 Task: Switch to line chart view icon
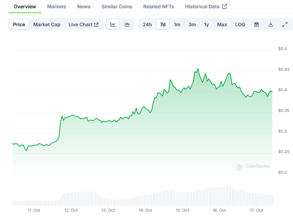click(113, 25)
